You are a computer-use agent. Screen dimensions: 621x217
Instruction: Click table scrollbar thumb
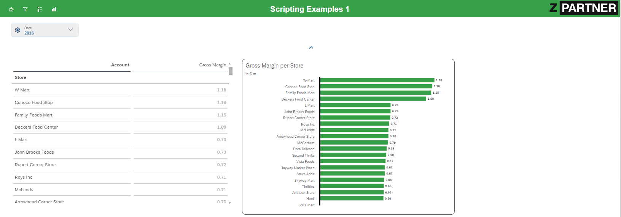pyautogui.click(x=231, y=71)
